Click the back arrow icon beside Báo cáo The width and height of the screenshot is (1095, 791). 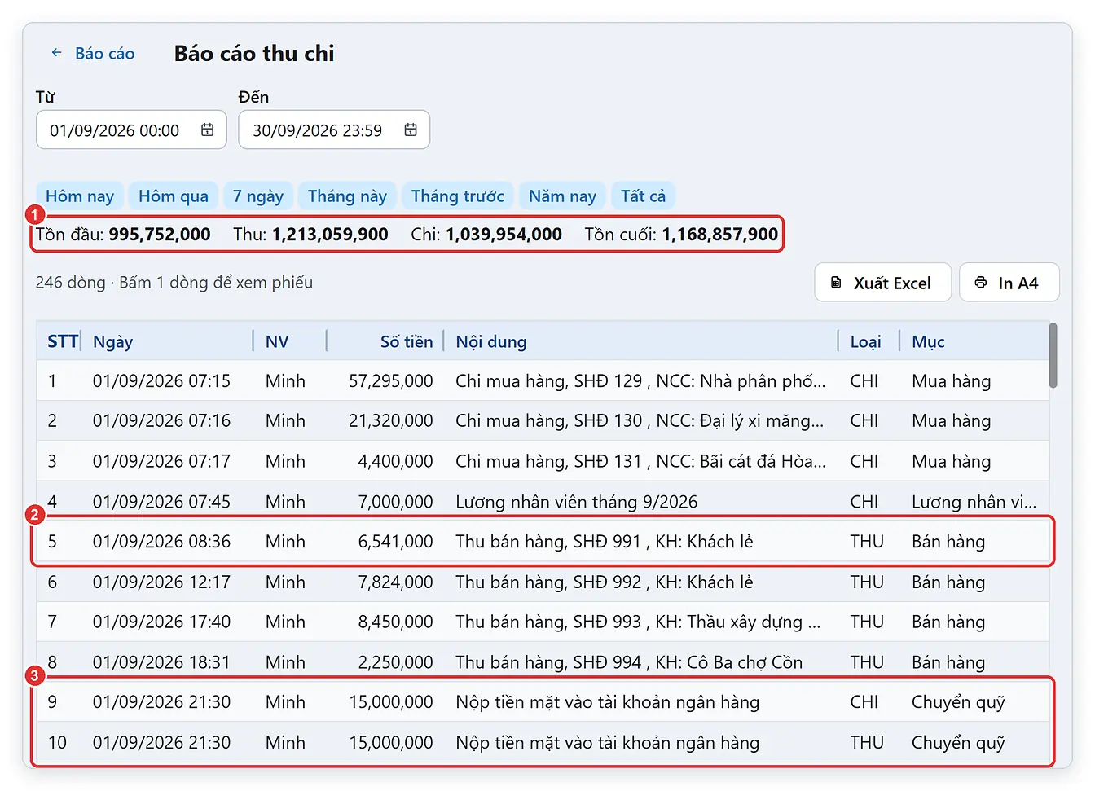[x=56, y=53]
